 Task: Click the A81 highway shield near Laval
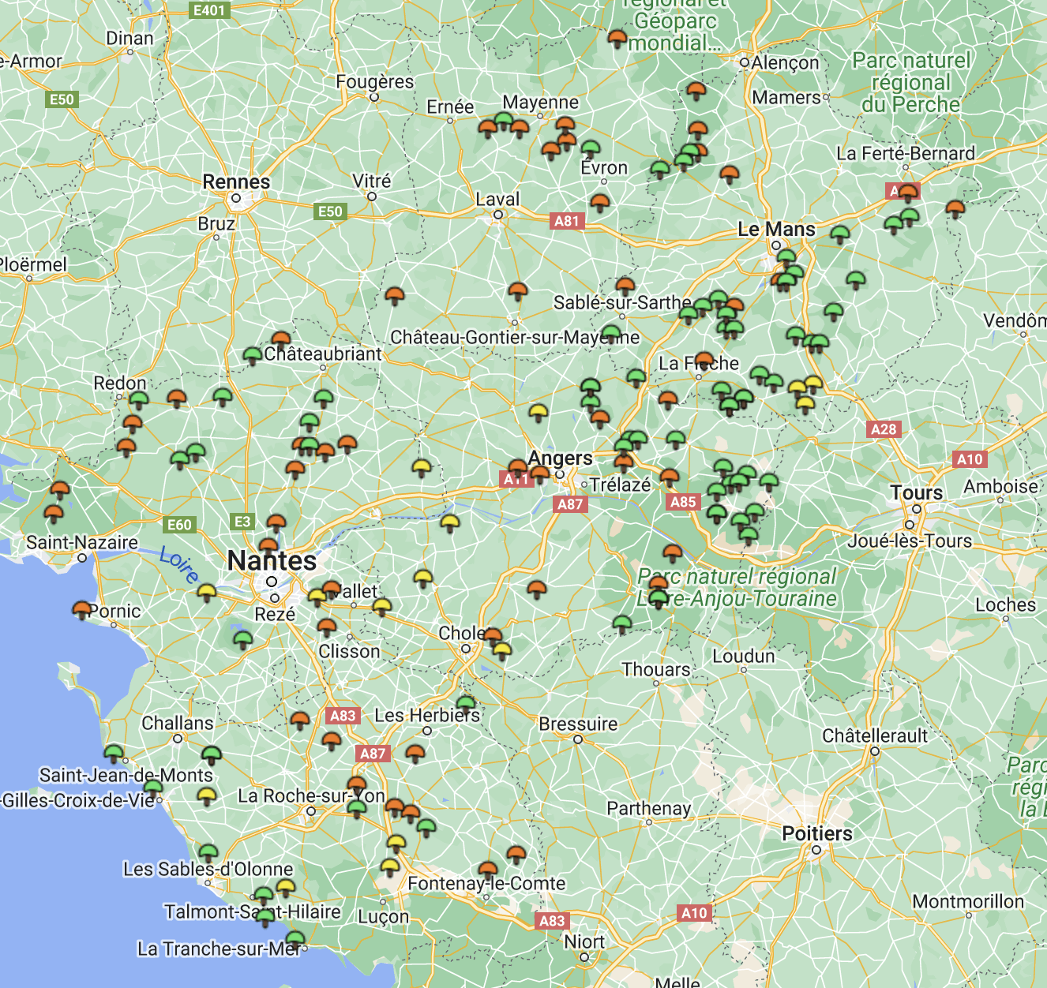pyautogui.click(x=566, y=221)
